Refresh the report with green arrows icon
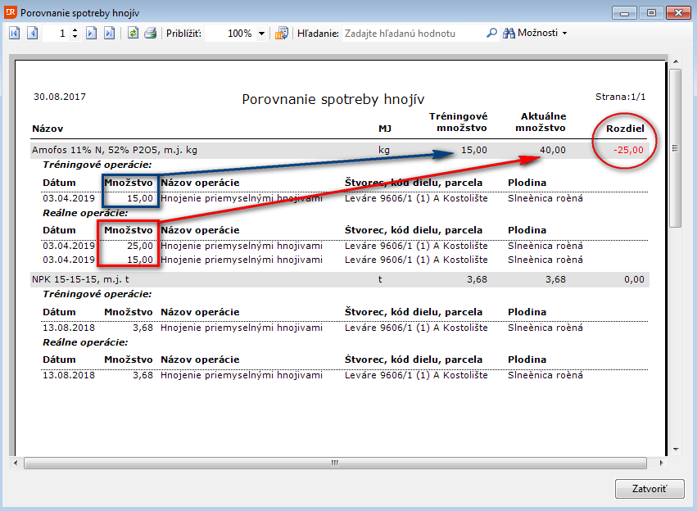The width and height of the screenshot is (697, 511). 133,34
